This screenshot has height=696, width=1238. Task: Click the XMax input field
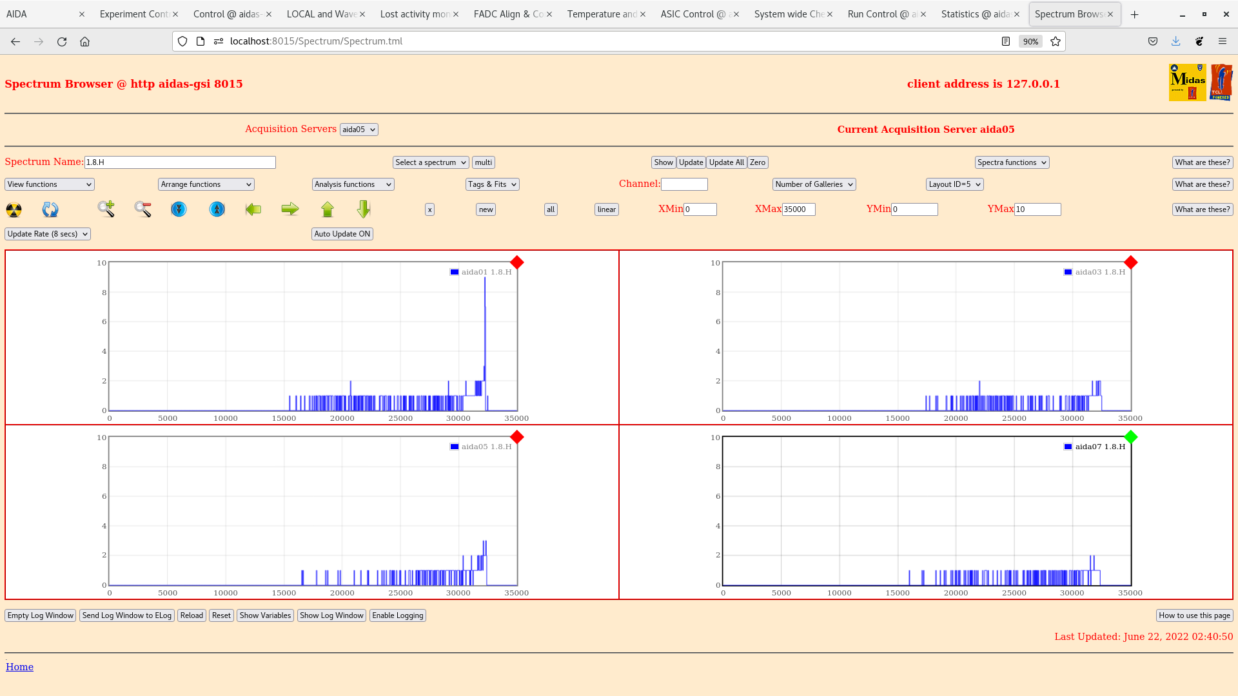pos(799,209)
